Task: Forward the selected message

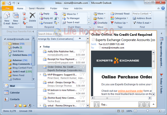Action: click(46, 23)
